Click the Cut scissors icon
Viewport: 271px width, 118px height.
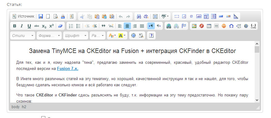(x=82, y=16)
